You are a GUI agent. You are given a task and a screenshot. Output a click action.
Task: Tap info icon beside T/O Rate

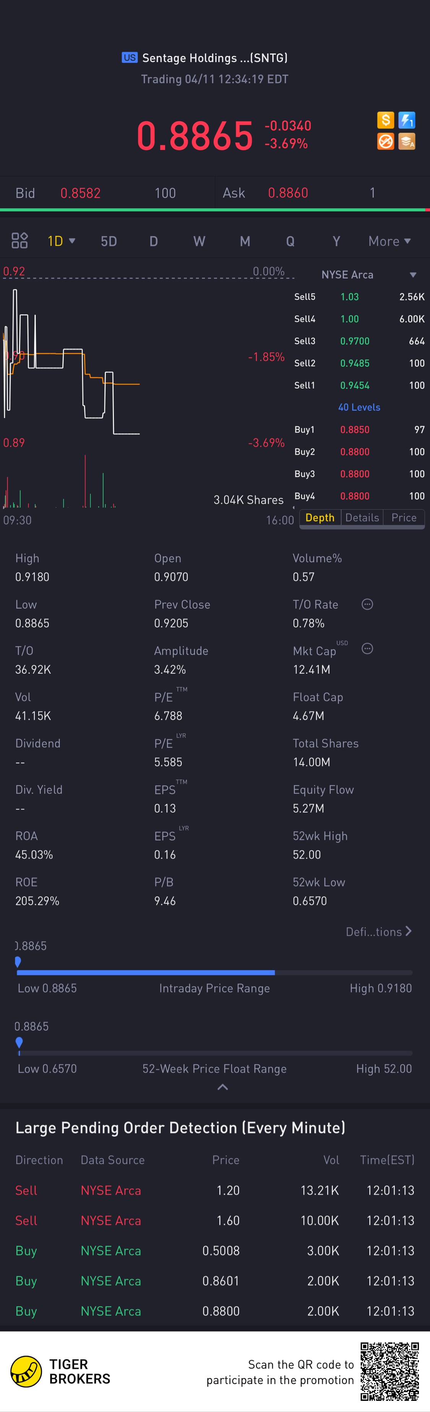[367, 604]
